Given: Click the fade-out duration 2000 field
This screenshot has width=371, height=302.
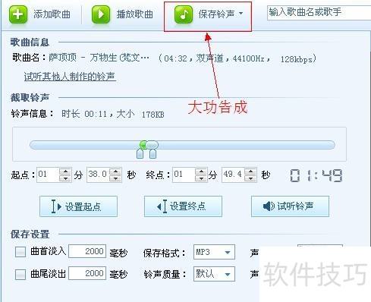Looking at the screenshot, I should (87, 273).
